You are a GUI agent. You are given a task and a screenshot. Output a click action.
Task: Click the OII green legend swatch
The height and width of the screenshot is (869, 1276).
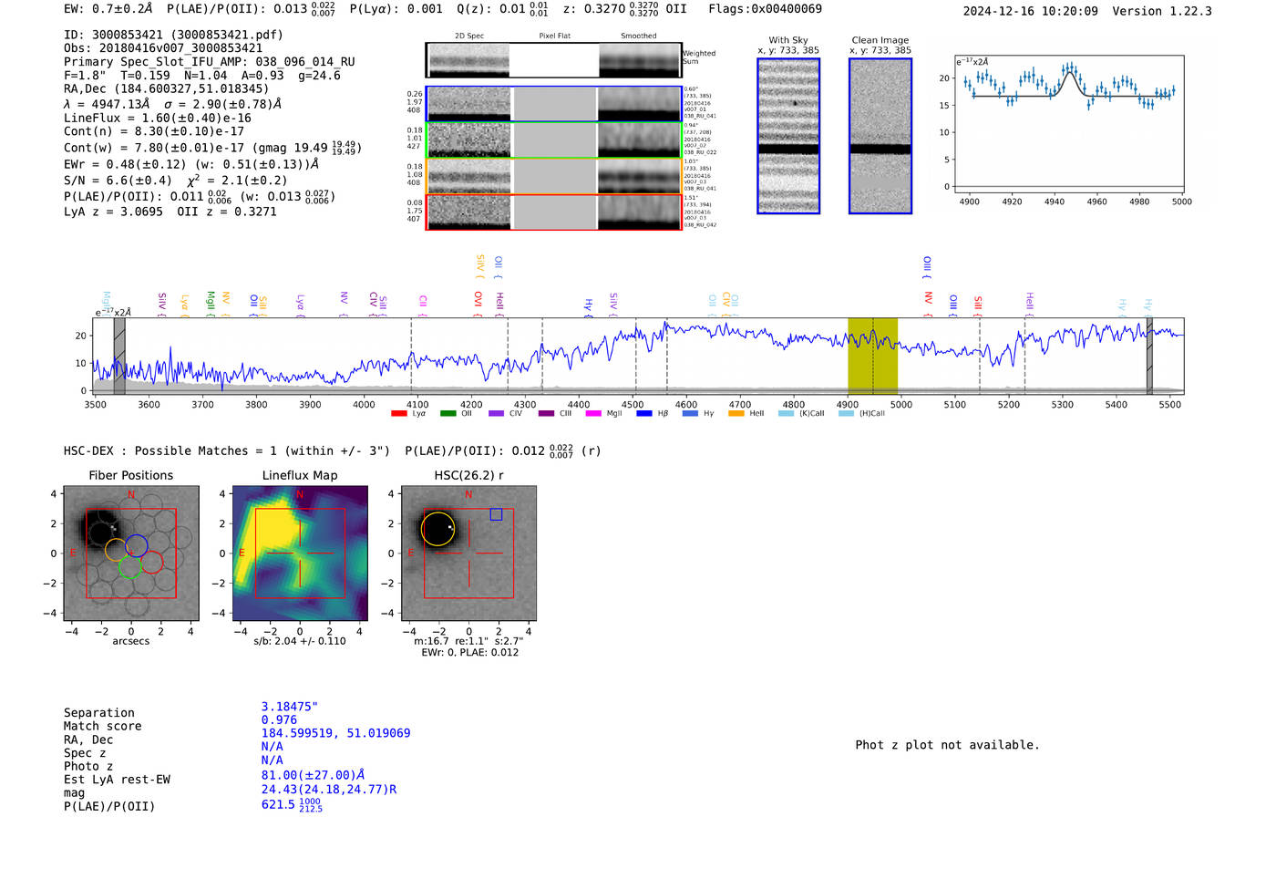click(448, 413)
